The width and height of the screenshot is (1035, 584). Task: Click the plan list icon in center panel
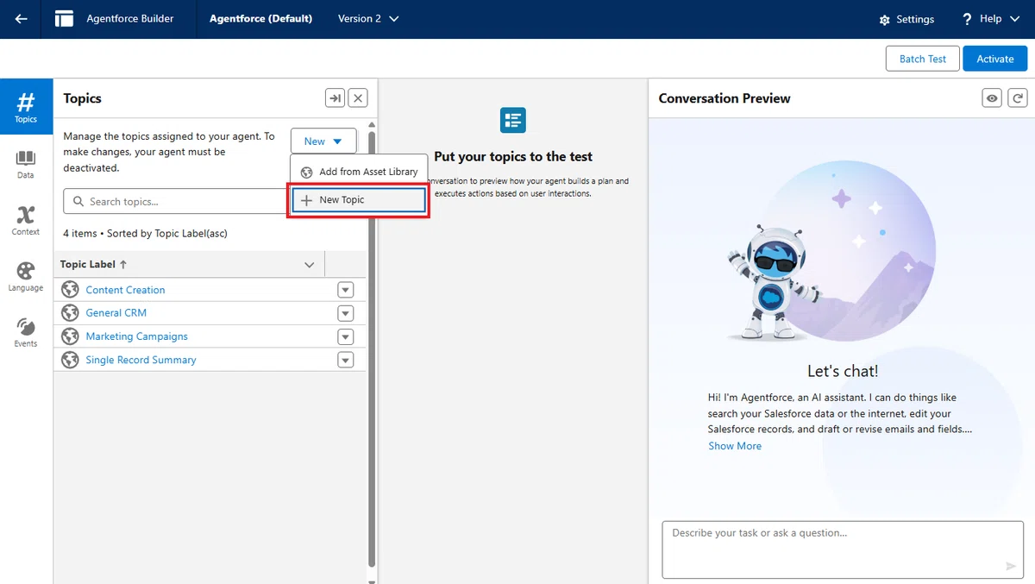513,120
